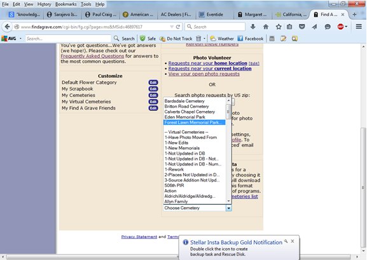Click AVG magnifier folder icon
Screen dimensions: 367x260
pos(294,39)
